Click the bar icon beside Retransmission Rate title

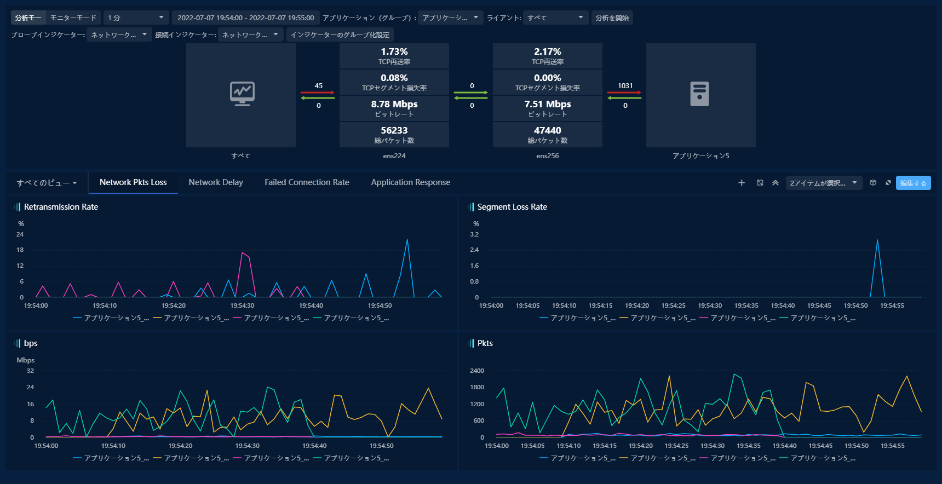17,207
